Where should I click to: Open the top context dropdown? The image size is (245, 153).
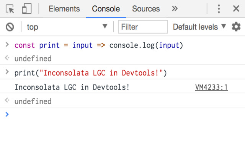point(67,27)
